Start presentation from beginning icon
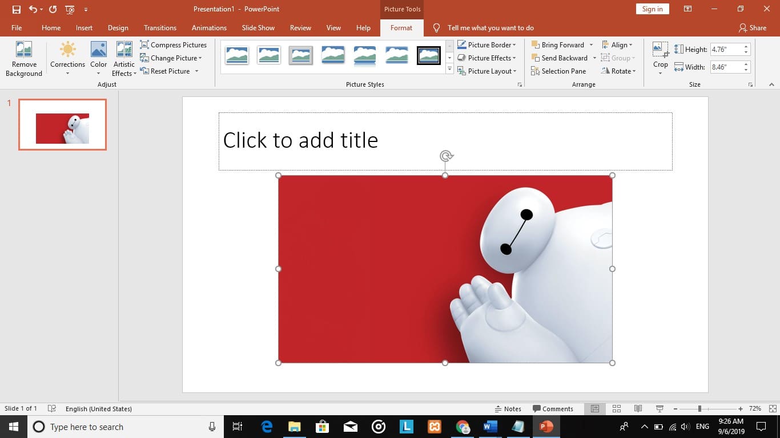This screenshot has height=438, width=780. (70, 9)
